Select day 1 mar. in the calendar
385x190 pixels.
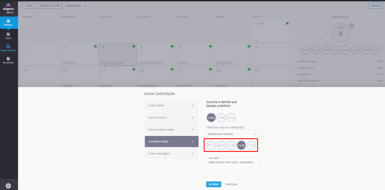pyautogui.click(x=271, y=32)
